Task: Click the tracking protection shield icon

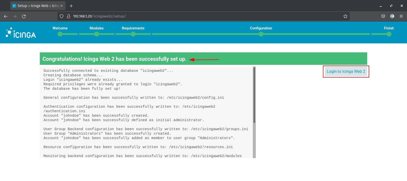Action: tap(62, 16)
